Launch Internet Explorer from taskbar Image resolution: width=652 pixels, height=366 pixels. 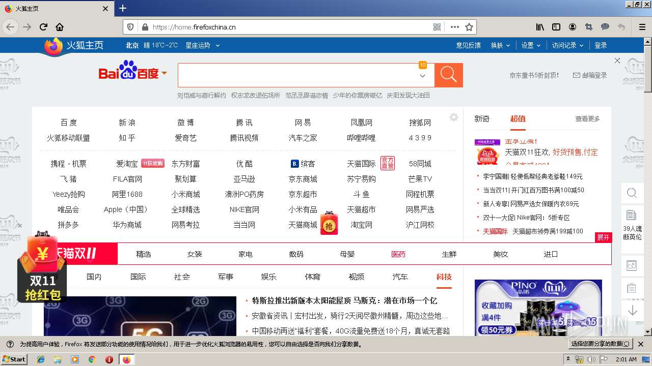tap(41, 359)
